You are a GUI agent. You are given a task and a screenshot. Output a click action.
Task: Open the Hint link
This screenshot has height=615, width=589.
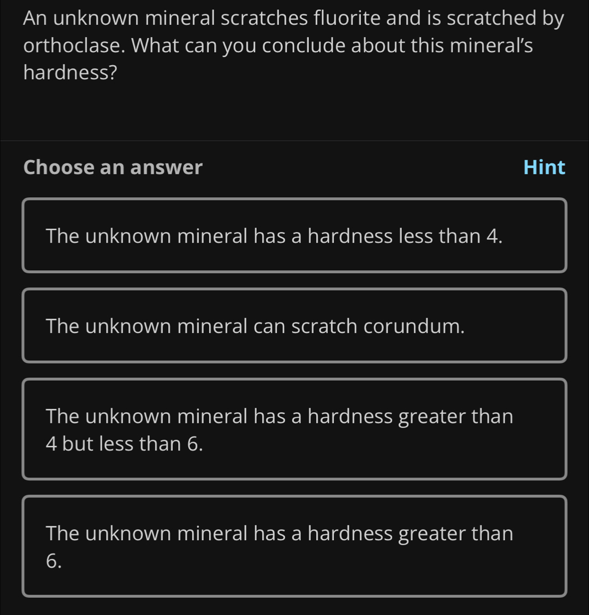[544, 167]
